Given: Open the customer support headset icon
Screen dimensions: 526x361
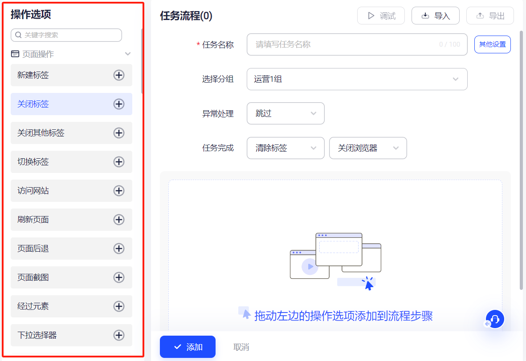Looking at the screenshot, I should (x=494, y=319).
